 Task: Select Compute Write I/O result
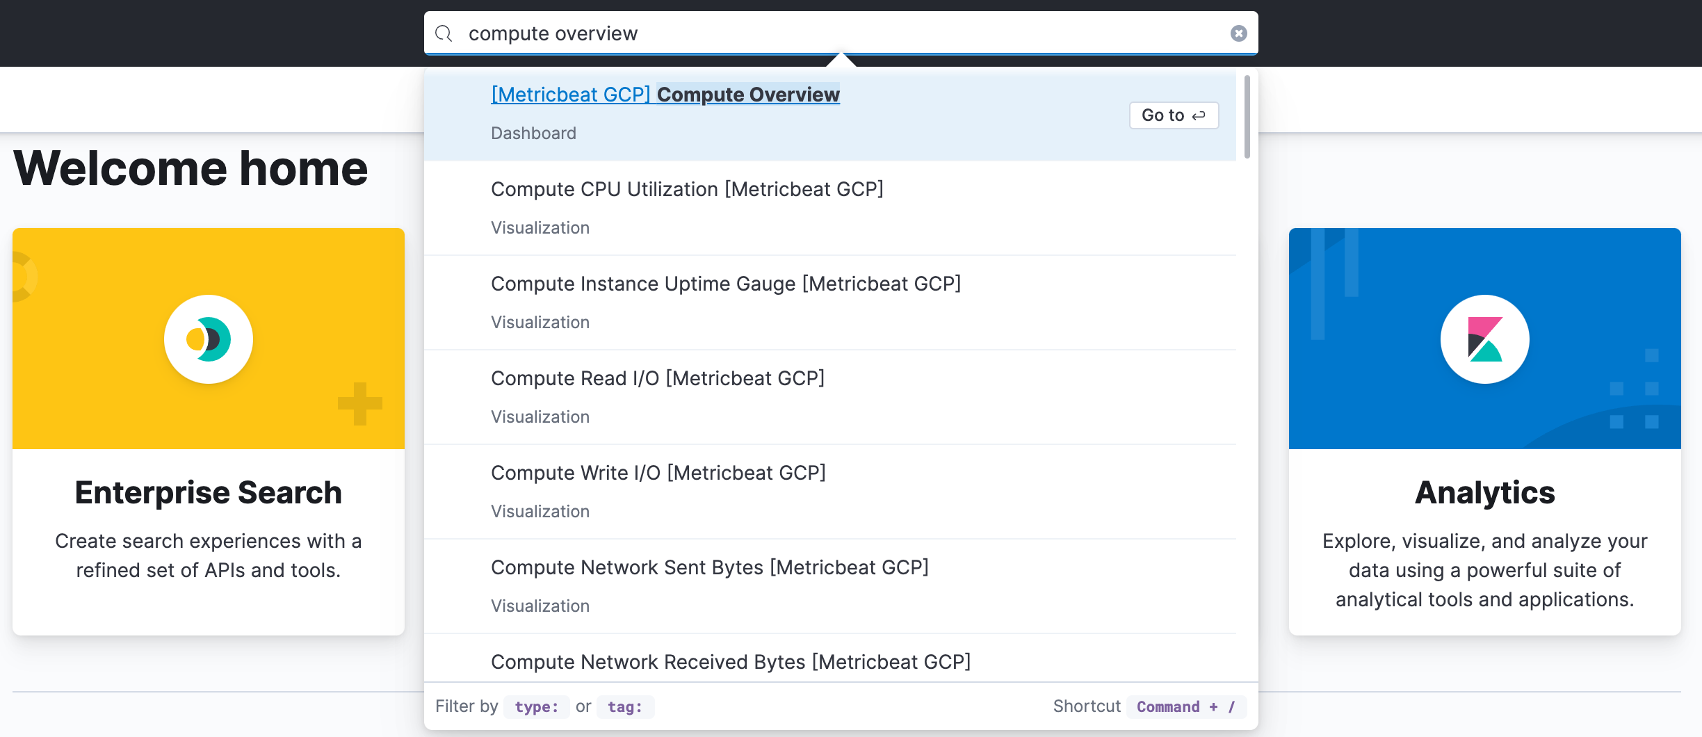[x=830, y=492]
